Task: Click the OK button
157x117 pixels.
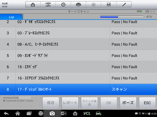Action: click(x=109, y=103)
